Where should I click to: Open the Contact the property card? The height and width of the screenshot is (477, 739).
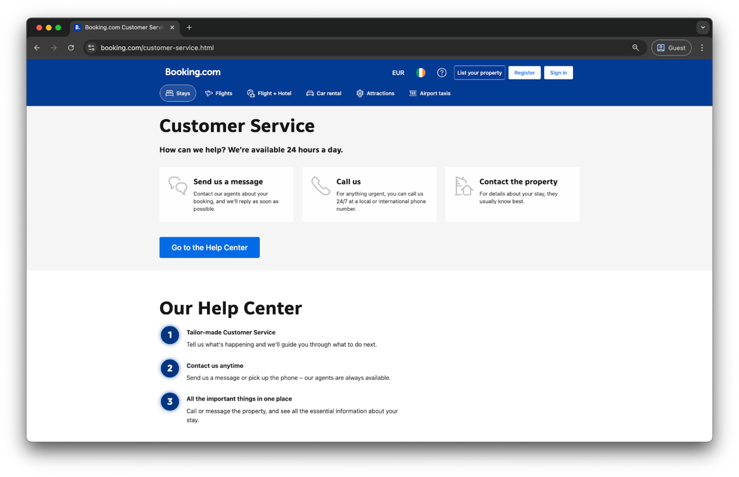pyautogui.click(x=512, y=195)
